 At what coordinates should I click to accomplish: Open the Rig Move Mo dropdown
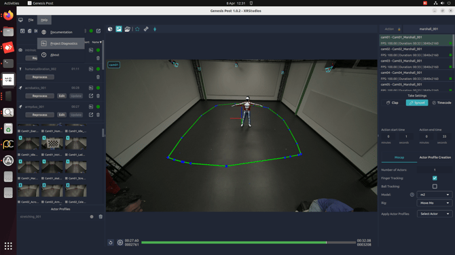[435, 203]
